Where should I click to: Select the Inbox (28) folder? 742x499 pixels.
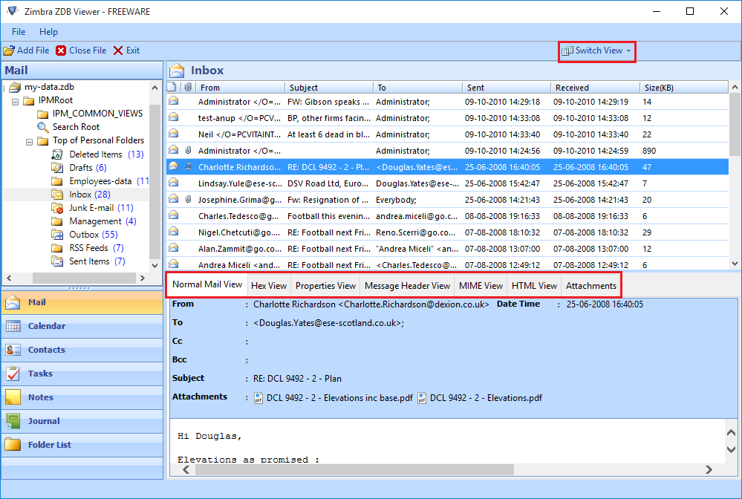pos(82,195)
